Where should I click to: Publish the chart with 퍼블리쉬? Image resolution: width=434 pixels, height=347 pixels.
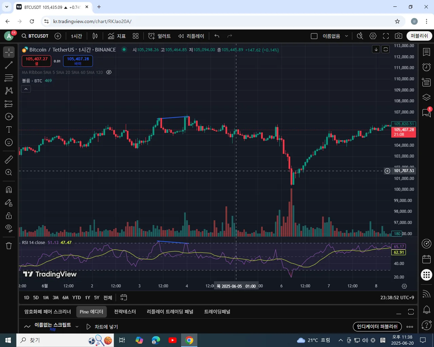click(x=419, y=36)
